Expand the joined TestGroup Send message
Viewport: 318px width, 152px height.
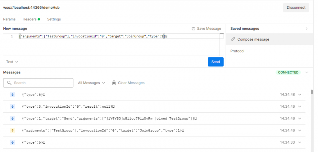300,118
